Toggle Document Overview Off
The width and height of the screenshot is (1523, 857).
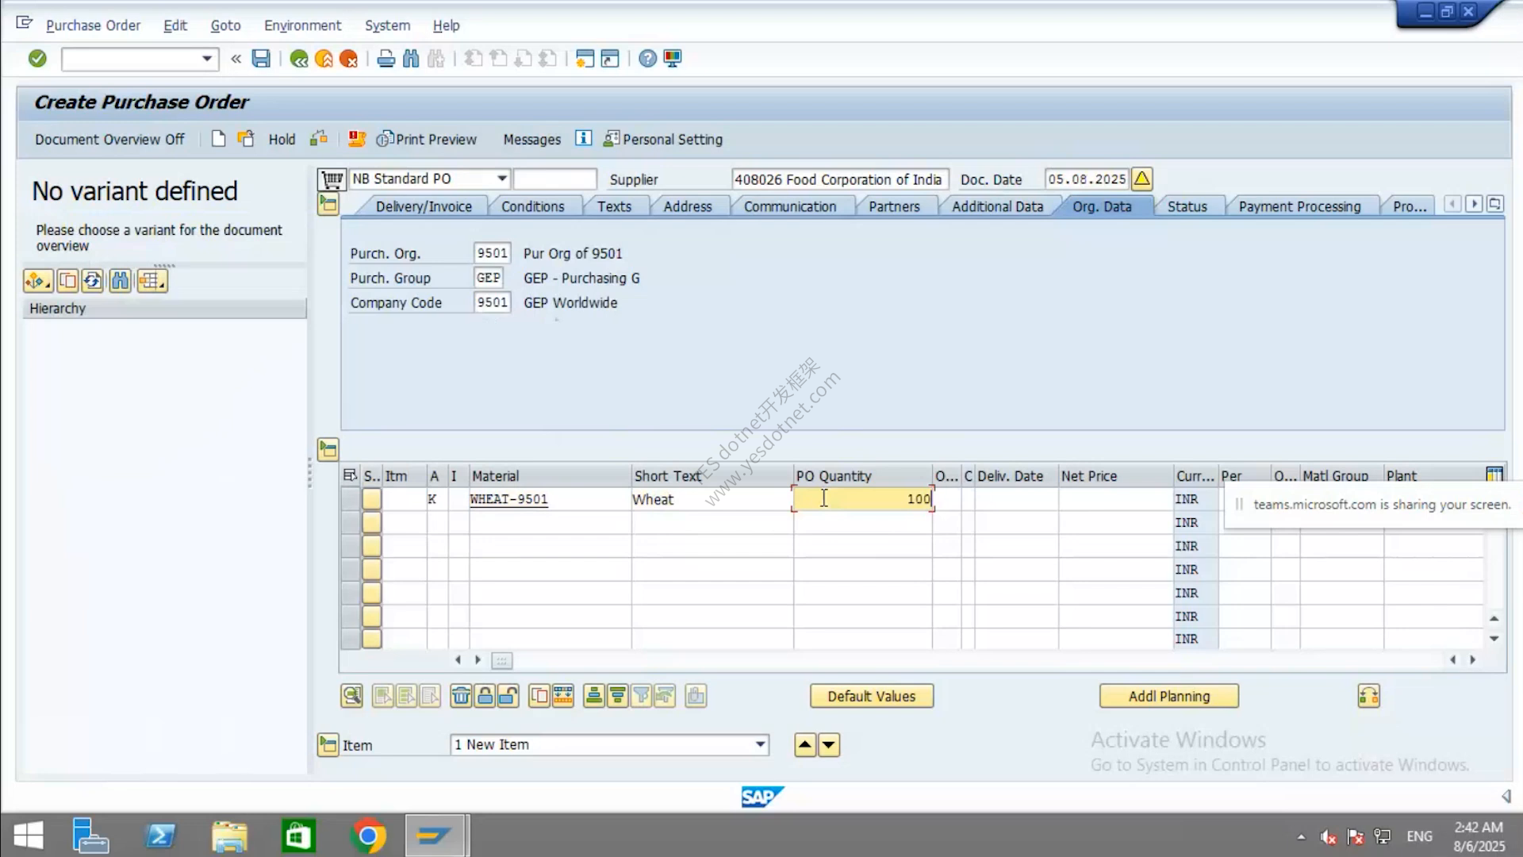pos(109,140)
